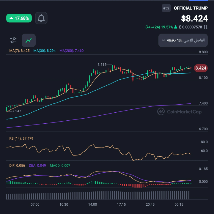Click the 10:30 time axis label
Image resolution: width=214 pixels, height=214 pixels.
64,204
